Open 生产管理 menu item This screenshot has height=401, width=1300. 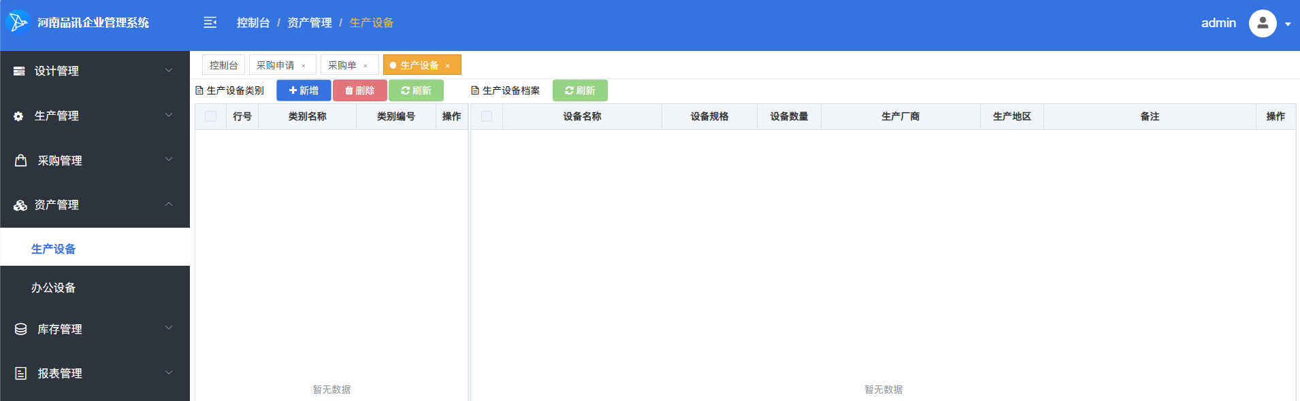point(95,116)
